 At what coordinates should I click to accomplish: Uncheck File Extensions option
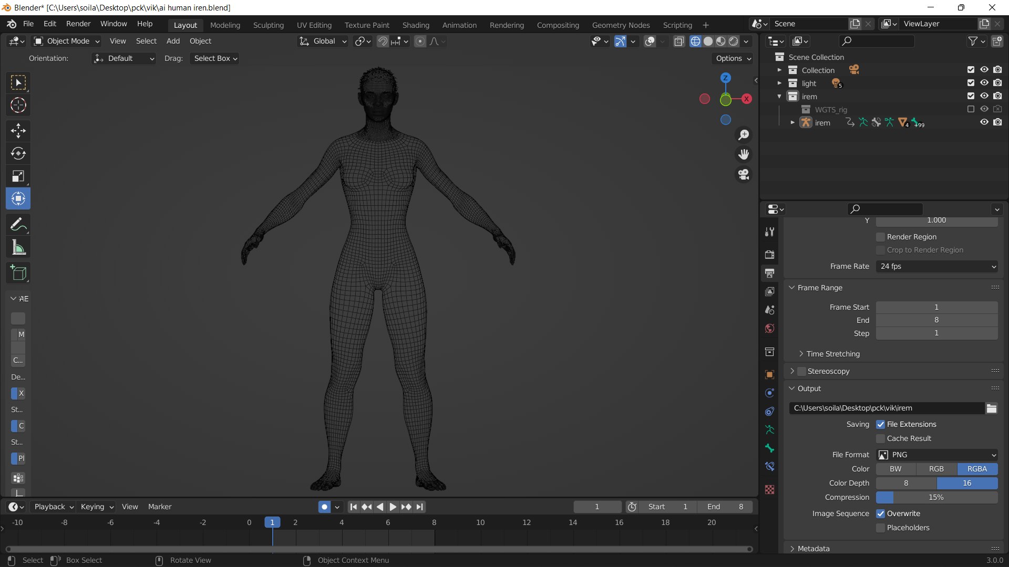(x=881, y=424)
